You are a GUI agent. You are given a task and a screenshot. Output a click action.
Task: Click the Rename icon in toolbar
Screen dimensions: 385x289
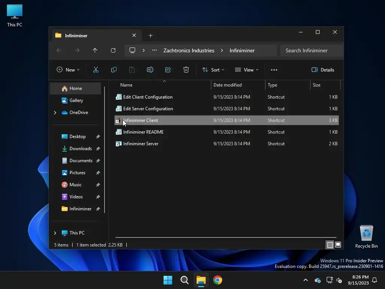pyautogui.click(x=150, y=70)
